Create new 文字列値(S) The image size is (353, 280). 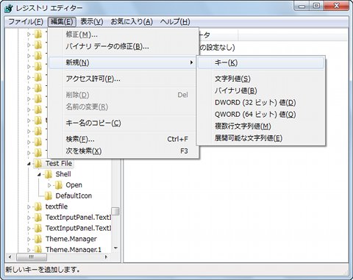click(x=261, y=79)
